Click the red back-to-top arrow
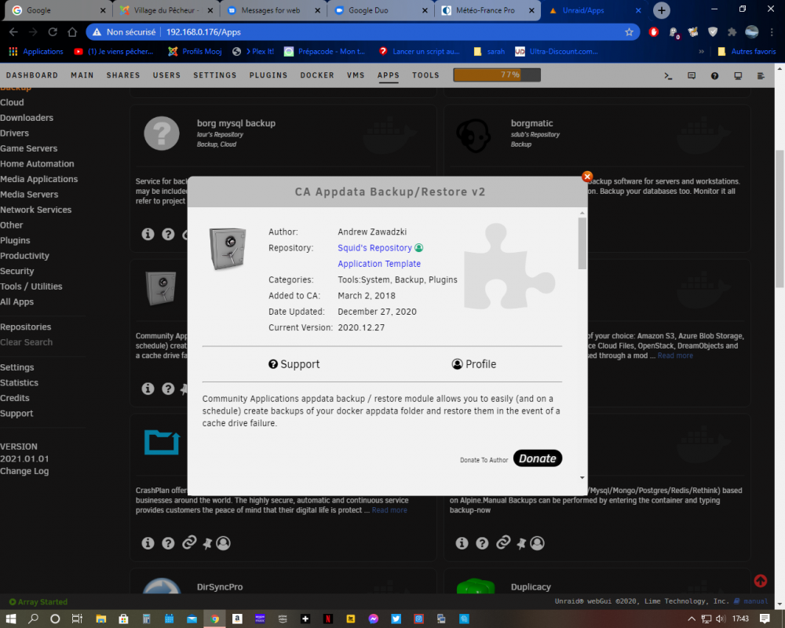The height and width of the screenshot is (628, 785). [x=761, y=580]
